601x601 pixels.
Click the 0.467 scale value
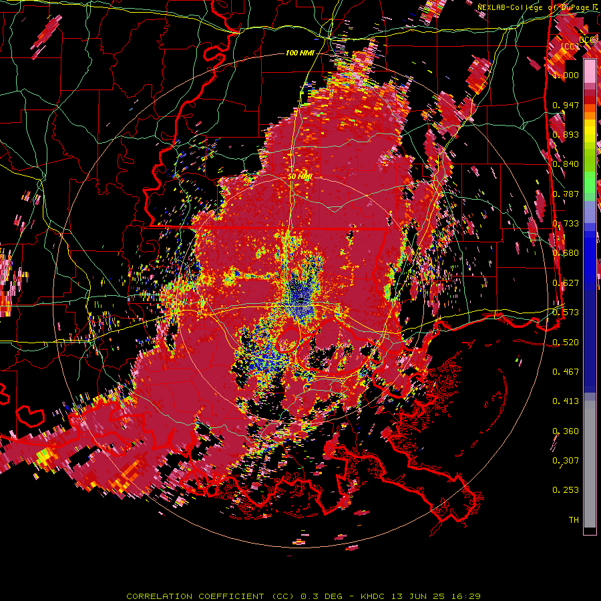[x=566, y=371]
